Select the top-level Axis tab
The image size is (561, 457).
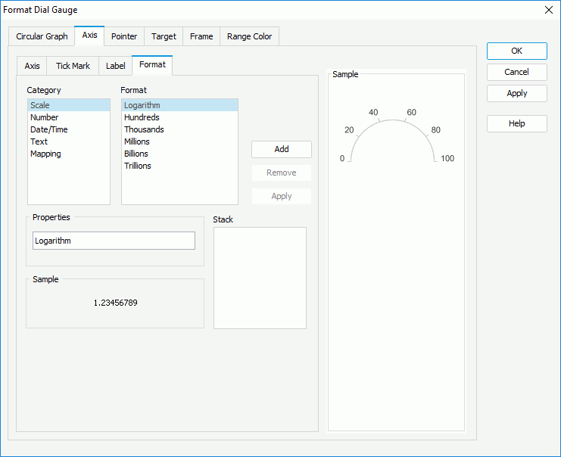(x=89, y=36)
